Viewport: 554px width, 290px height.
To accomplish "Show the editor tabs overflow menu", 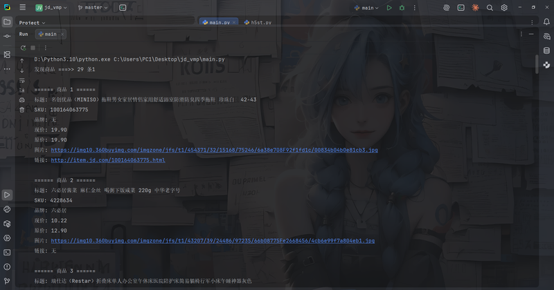I will pyautogui.click(x=532, y=22).
